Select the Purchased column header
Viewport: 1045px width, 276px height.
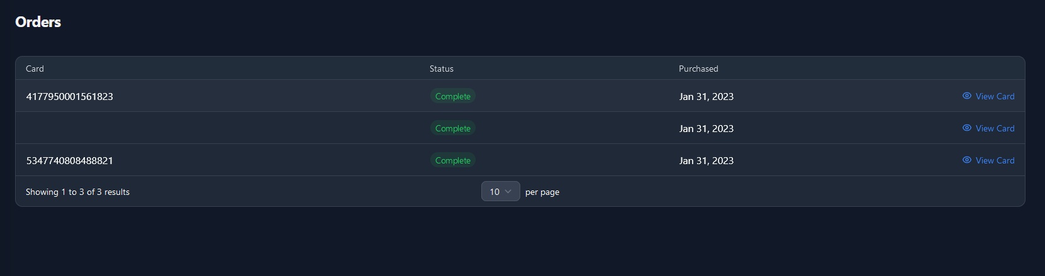[x=698, y=69]
